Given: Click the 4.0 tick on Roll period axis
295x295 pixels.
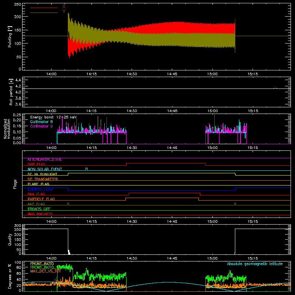Looking at the screenshot, I should coord(18,92).
